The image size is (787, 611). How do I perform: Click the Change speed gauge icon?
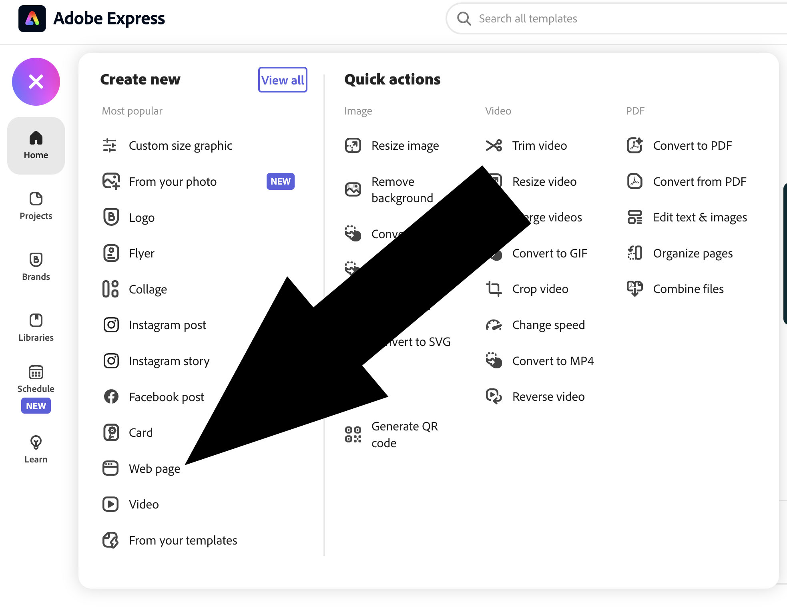click(494, 325)
